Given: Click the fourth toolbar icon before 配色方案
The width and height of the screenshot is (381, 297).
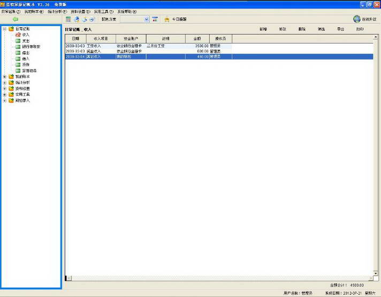Looking at the screenshot, I should point(92,19).
